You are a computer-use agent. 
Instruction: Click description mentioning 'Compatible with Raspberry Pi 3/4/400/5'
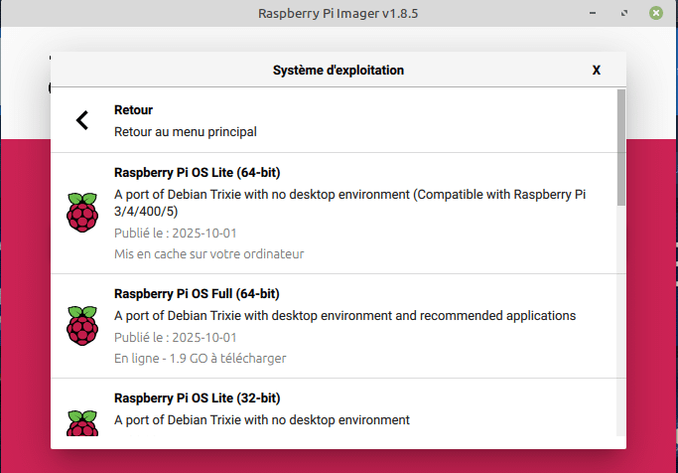click(x=349, y=203)
